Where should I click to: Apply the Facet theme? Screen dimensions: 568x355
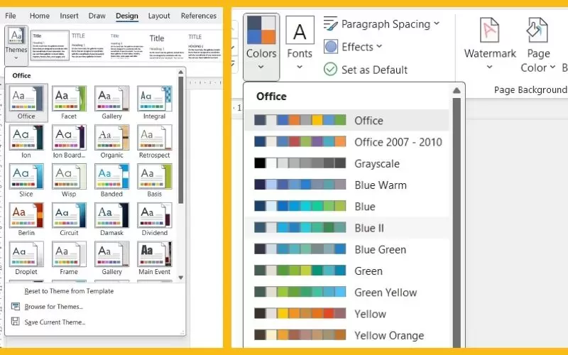click(69, 102)
